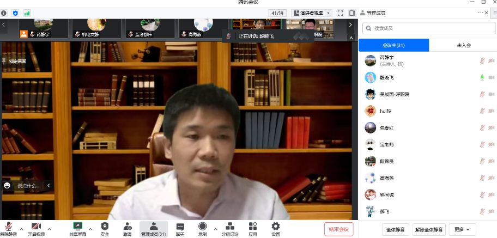Viewport: 497px width, 238px height.
Task: Open 共享屏幕 screen sharing
Action: pyautogui.click(x=77, y=227)
